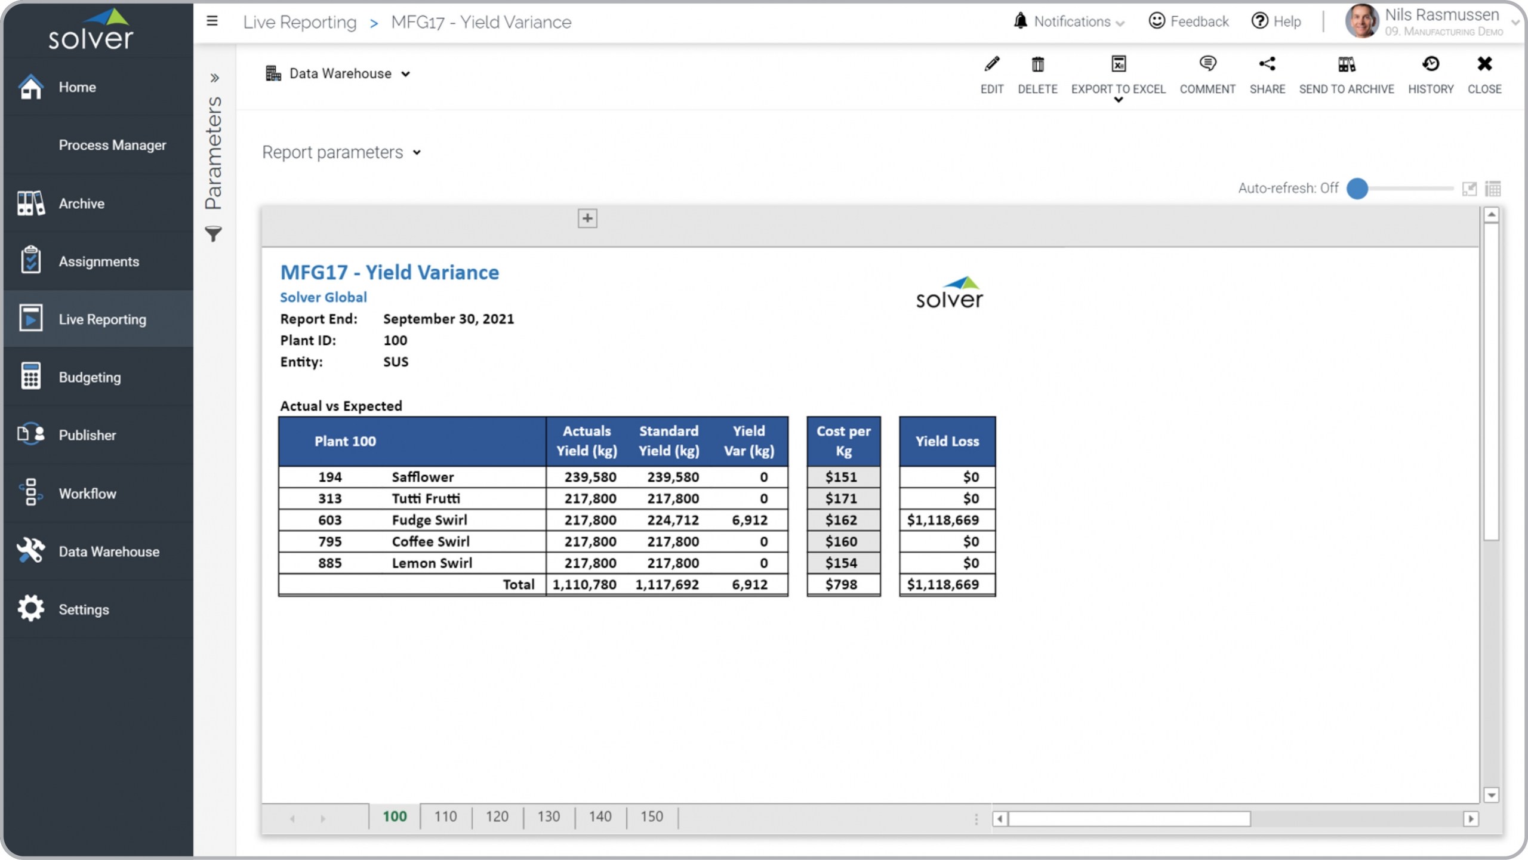Switch to sheet tab 120
Image resolution: width=1528 pixels, height=860 pixels.
tap(497, 816)
